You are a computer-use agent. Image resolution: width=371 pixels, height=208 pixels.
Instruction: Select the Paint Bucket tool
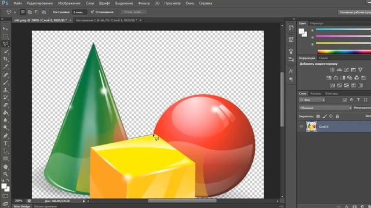[5, 113]
